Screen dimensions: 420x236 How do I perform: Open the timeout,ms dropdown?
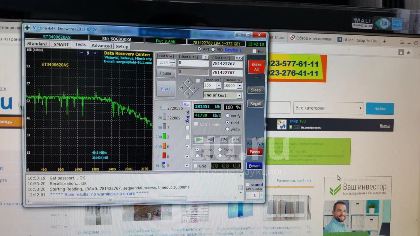tap(239, 86)
